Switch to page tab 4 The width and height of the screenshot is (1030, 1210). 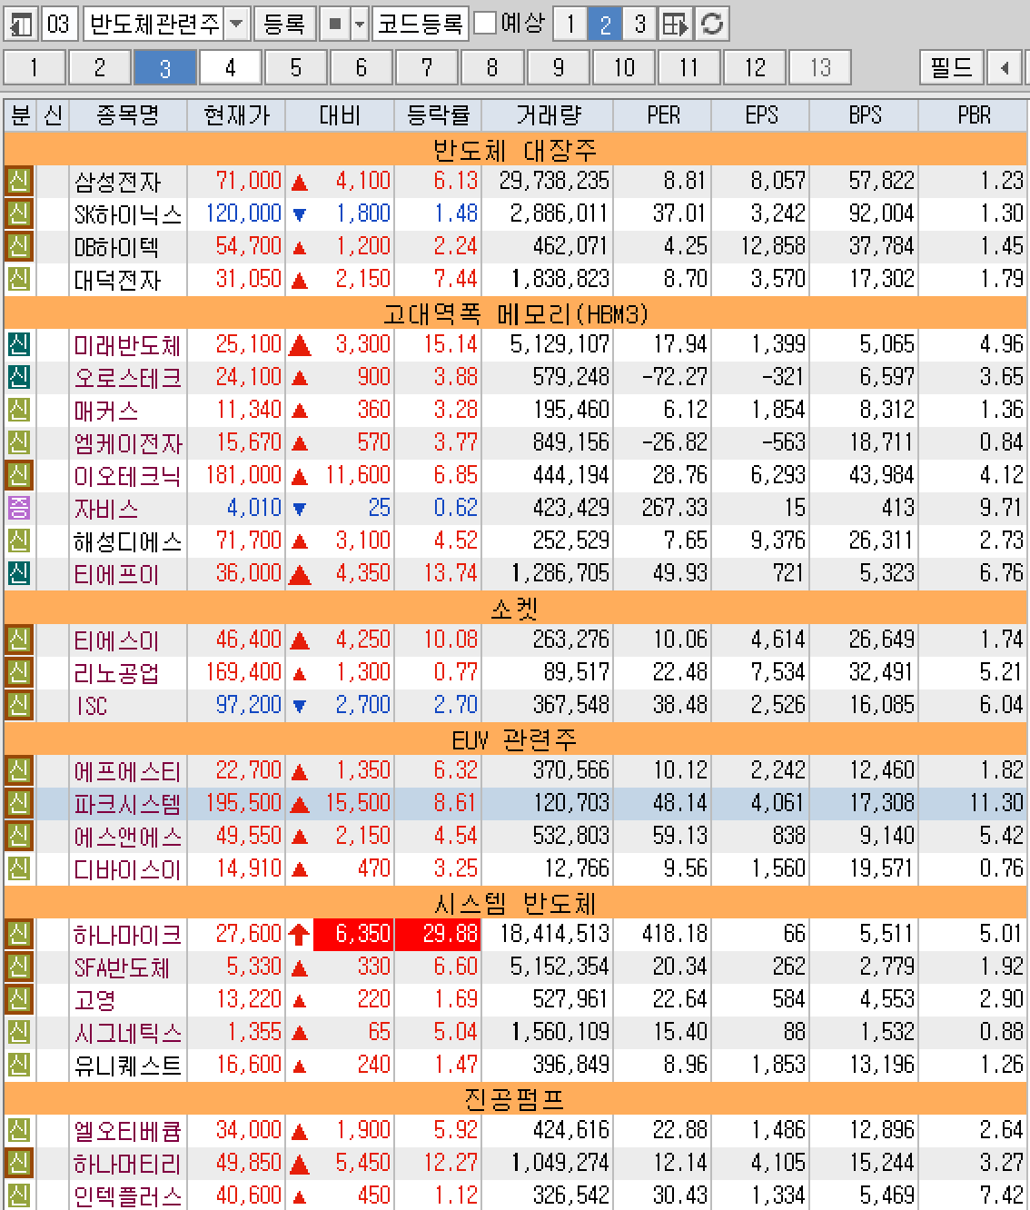pyautogui.click(x=231, y=67)
